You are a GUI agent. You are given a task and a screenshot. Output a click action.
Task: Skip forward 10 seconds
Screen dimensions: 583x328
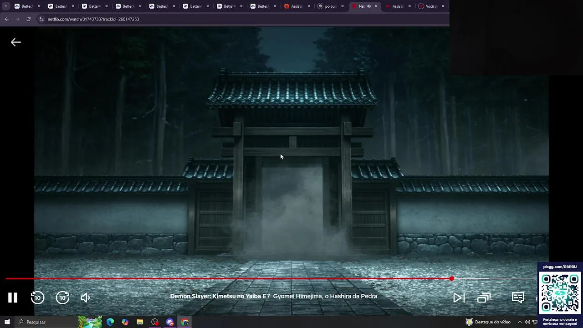[62, 297]
